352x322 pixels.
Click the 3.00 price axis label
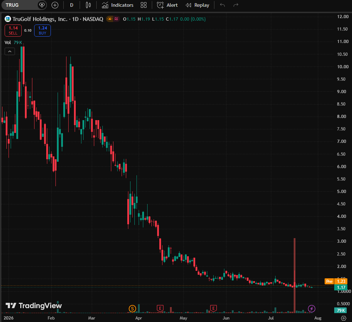[x=341, y=241]
